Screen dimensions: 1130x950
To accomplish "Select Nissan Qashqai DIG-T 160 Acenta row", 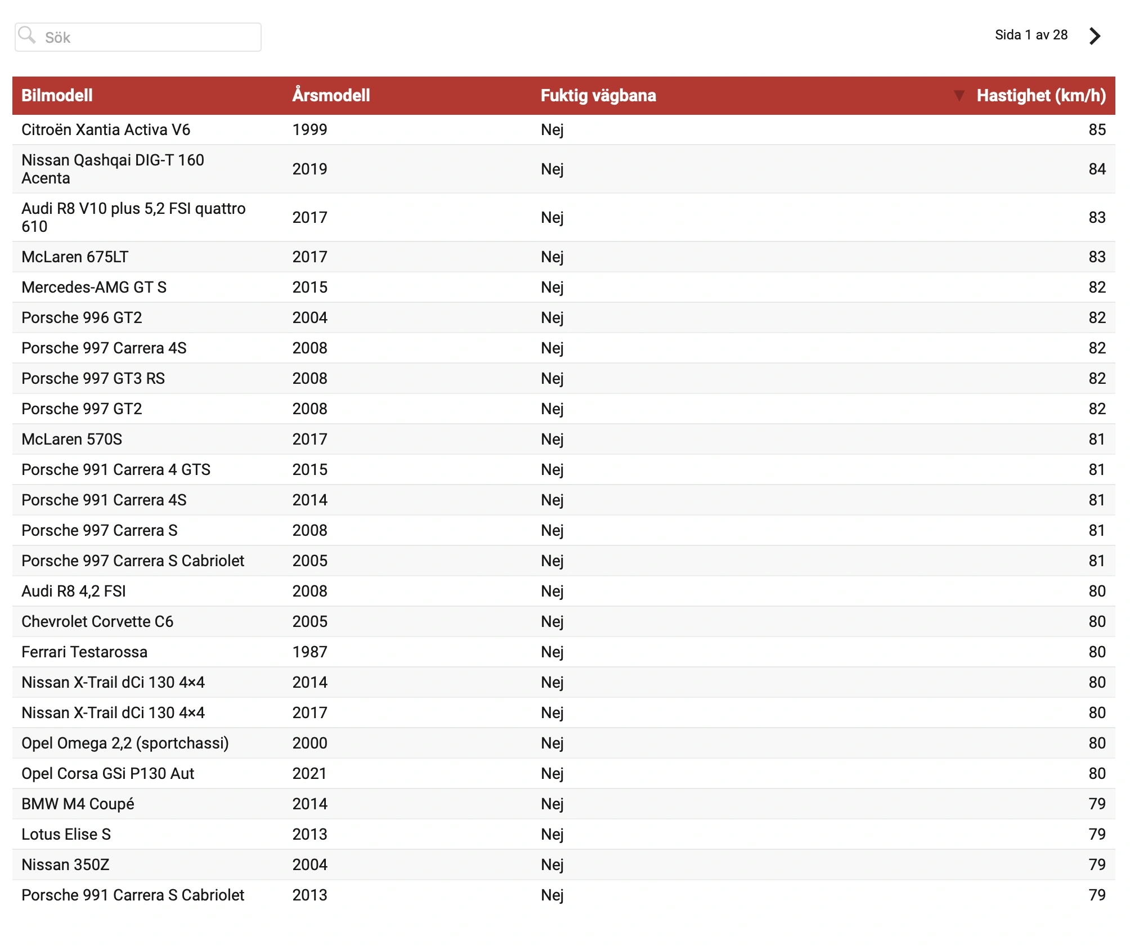I will point(564,169).
